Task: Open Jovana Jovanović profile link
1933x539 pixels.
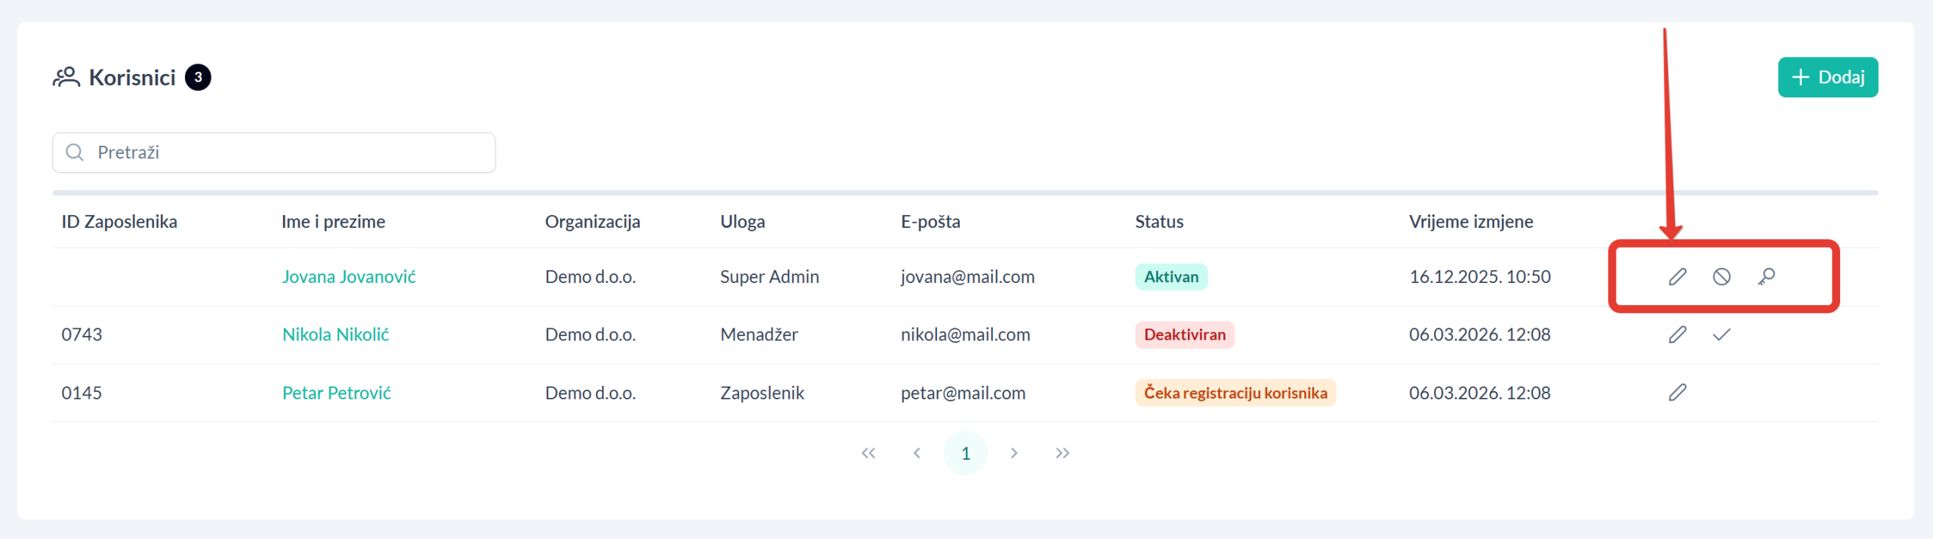Action: point(349,277)
